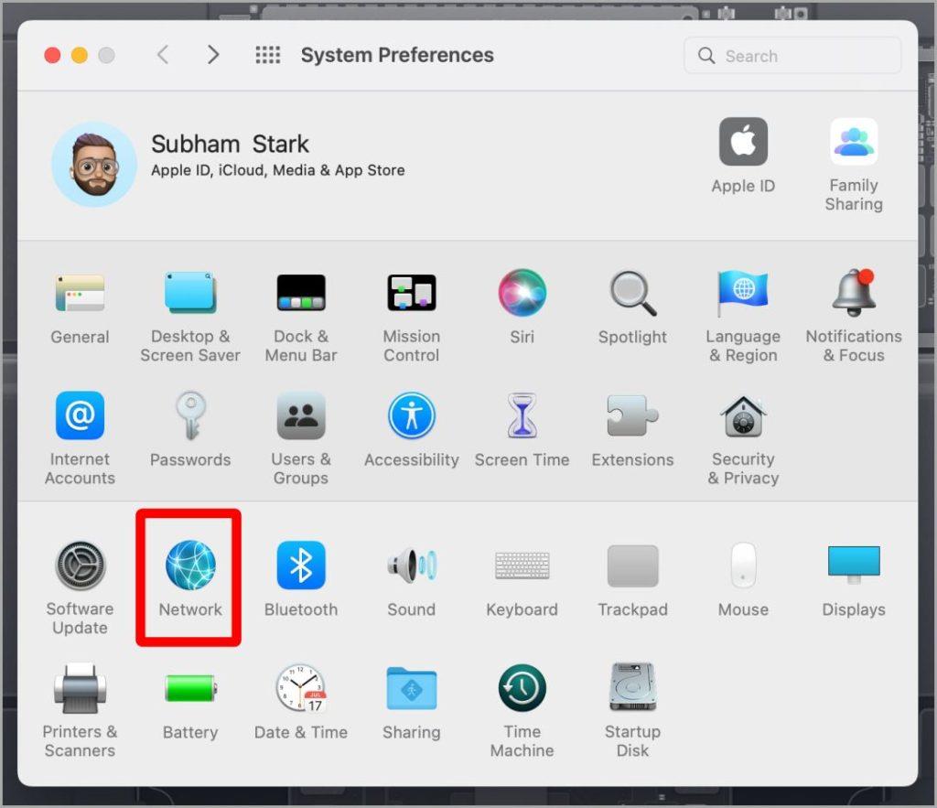Click Subham Stark's profile avatar
The width and height of the screenshot is (937, 808).
point(94,165)
